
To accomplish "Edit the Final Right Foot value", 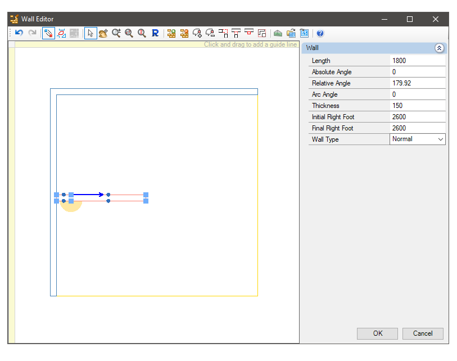I will coord(417,128).
